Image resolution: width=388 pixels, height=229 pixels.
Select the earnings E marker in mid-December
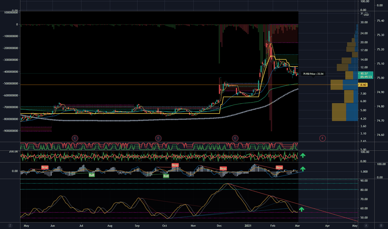point(235,138)
